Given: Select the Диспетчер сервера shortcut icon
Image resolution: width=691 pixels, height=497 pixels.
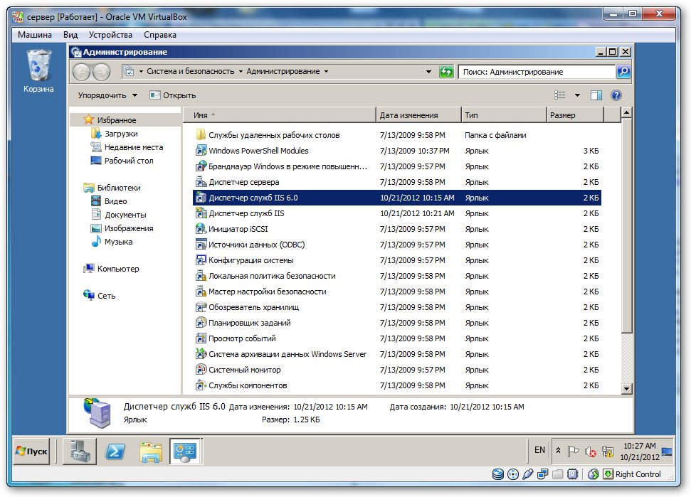Looking at the screenshot, I should tap(201, 182).
